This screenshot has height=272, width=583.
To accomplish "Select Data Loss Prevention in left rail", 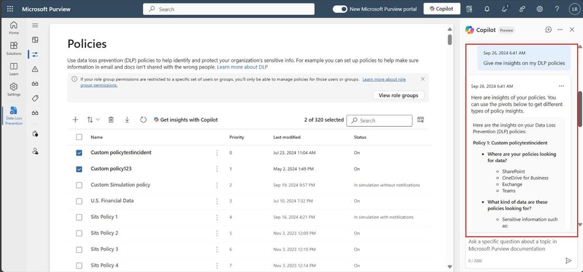I will coord(14,116).
